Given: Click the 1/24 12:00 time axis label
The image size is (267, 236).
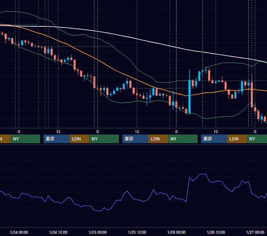Looking at the screenshot, I should tap(58, 232).
